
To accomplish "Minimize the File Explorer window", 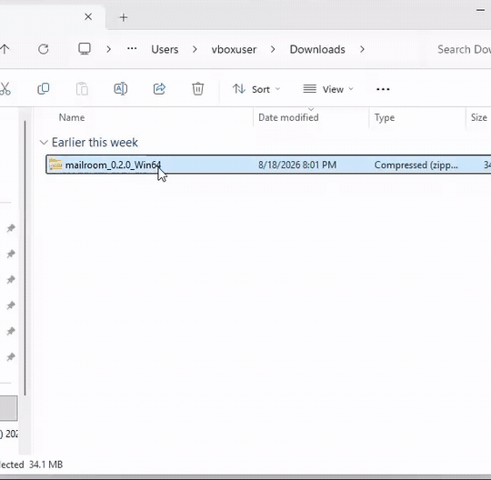I will point(480,10).
